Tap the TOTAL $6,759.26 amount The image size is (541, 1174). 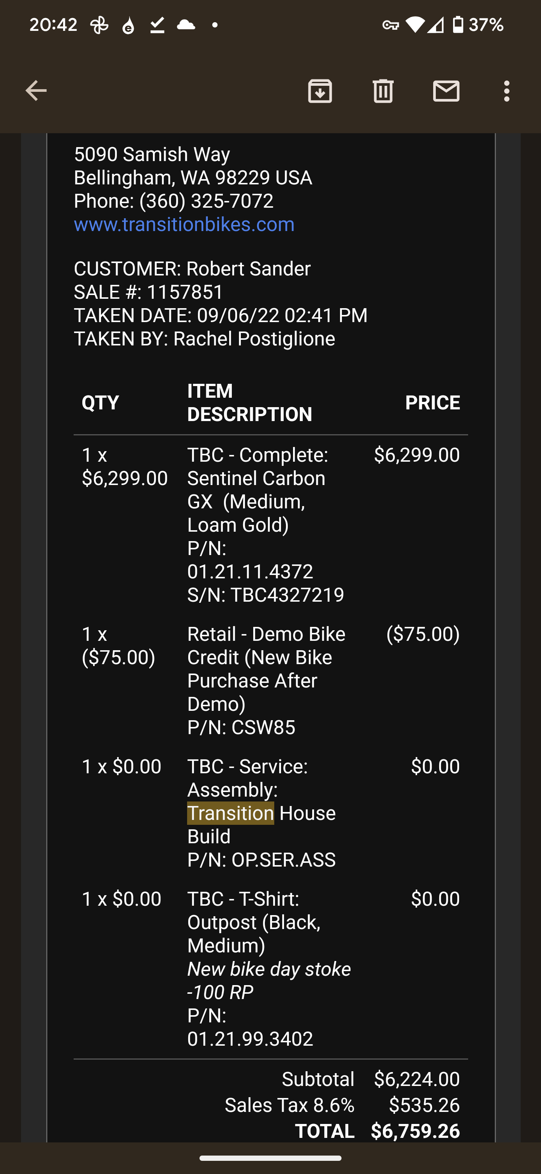[415, 1131]
